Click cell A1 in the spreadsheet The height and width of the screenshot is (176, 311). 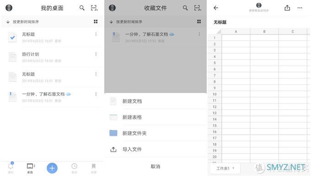(236, 38)
